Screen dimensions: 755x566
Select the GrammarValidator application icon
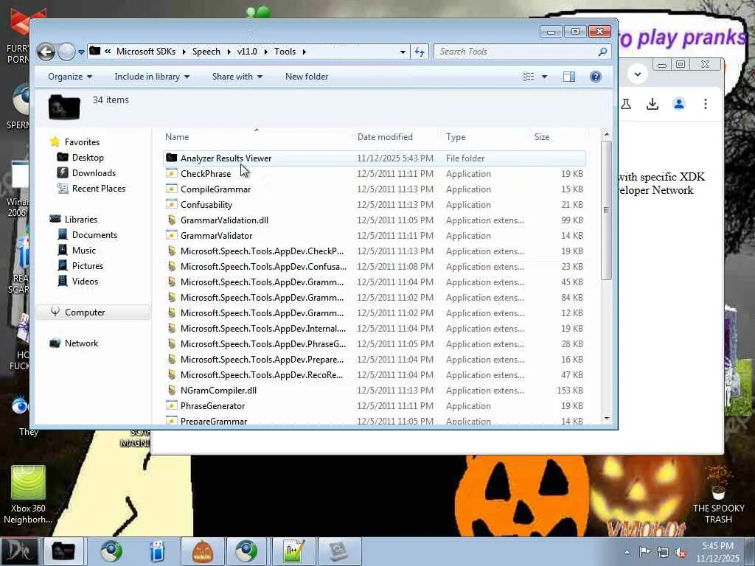[x=171, y=235]
